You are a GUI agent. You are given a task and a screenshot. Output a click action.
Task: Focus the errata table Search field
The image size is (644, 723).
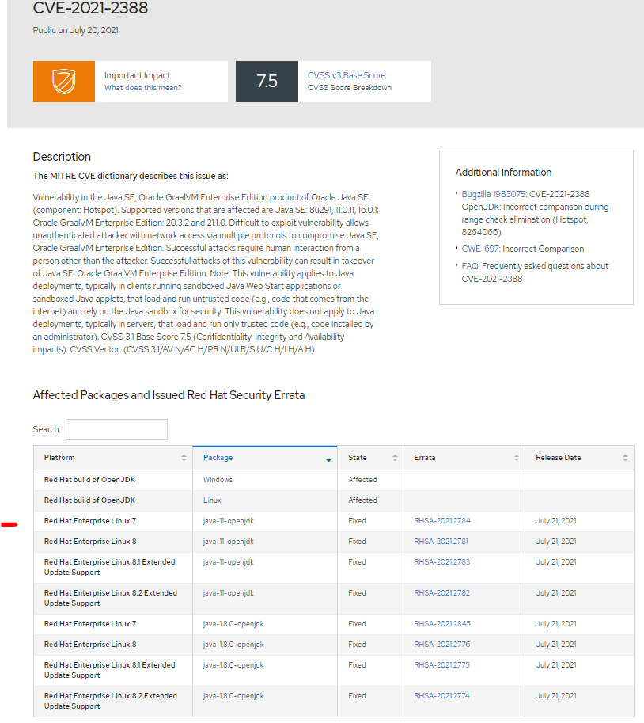[116, 429]
